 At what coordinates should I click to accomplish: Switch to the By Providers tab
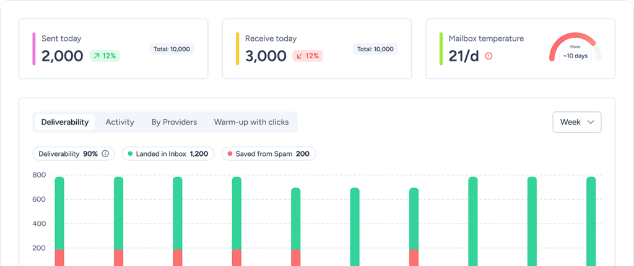tap(174, 122)
